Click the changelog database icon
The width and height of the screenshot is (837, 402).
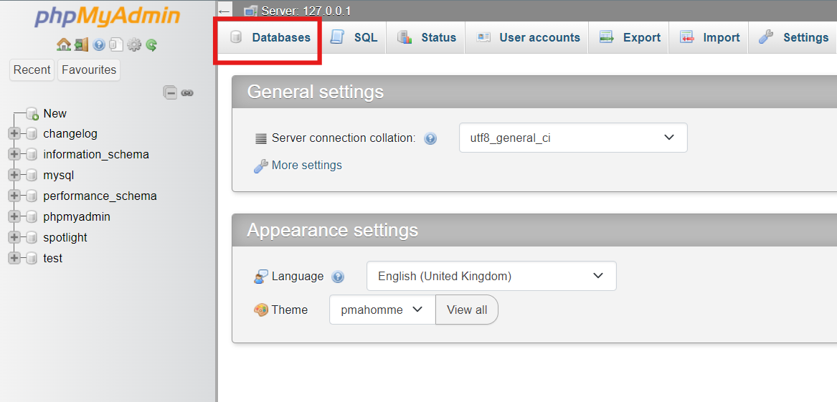pos(32,134)
